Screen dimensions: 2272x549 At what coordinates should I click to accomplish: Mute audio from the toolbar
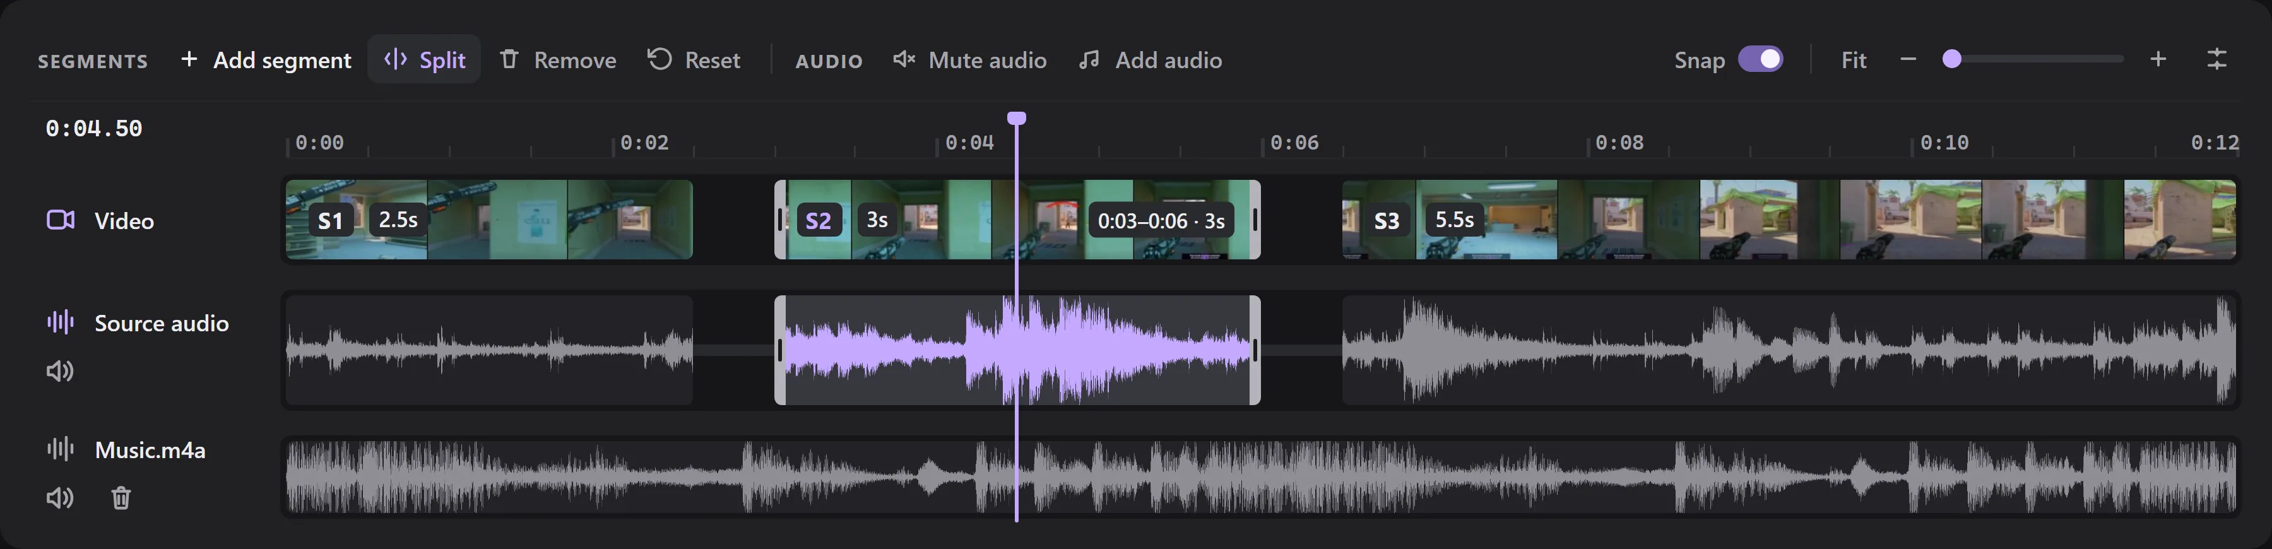click(969, 60)
